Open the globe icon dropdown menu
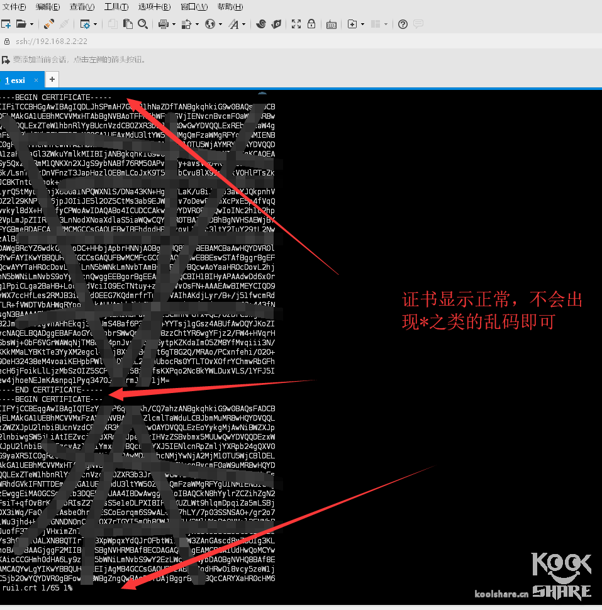602x610 pixels. [220, 24]
